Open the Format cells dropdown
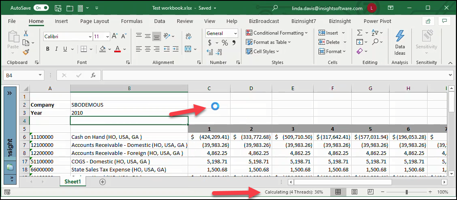 344,52
